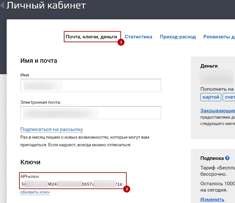Click into the Электронная почта field
The width and height of the screenshot is (235, 203).
[91, 113]
